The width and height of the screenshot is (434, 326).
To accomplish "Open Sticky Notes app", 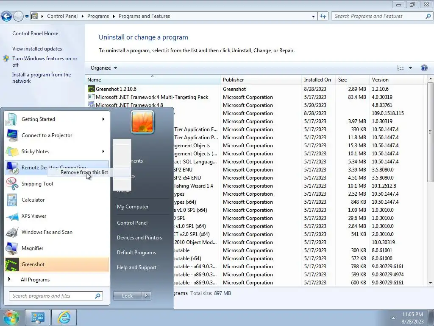I will (57, 152).
